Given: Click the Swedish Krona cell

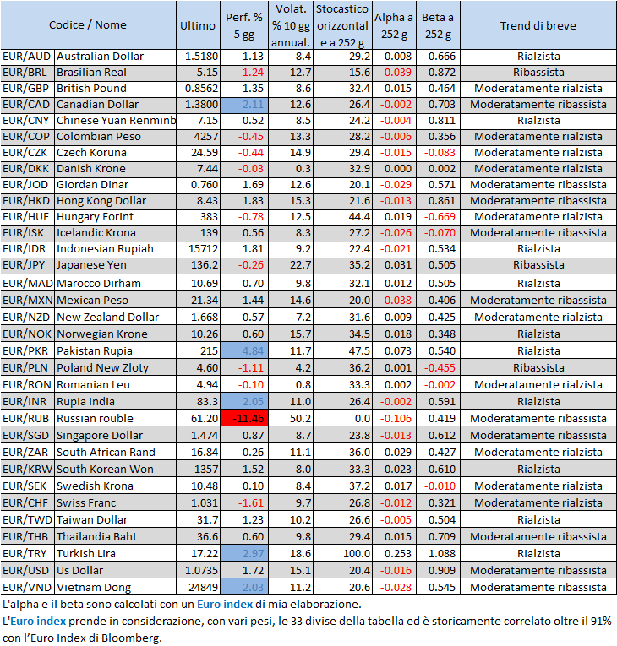Looking at the screenshot, I should click(x=116, y=486).
